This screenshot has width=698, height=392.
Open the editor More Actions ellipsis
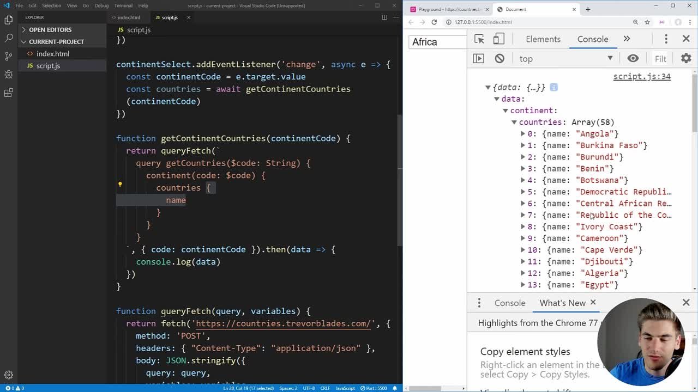click(395, 17)
